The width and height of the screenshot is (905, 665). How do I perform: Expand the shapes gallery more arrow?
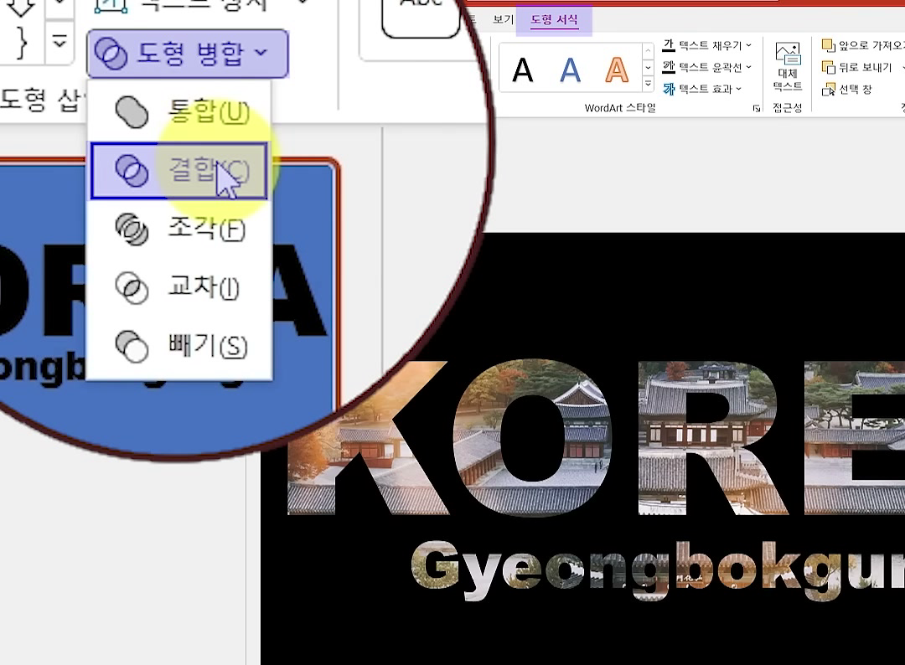(x=59, y=42)
